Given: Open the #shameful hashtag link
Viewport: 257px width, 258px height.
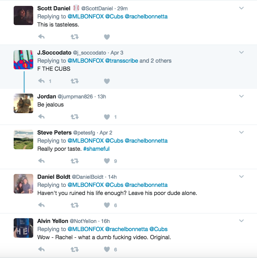Looking at the screenshot, I should pos(96,149).
